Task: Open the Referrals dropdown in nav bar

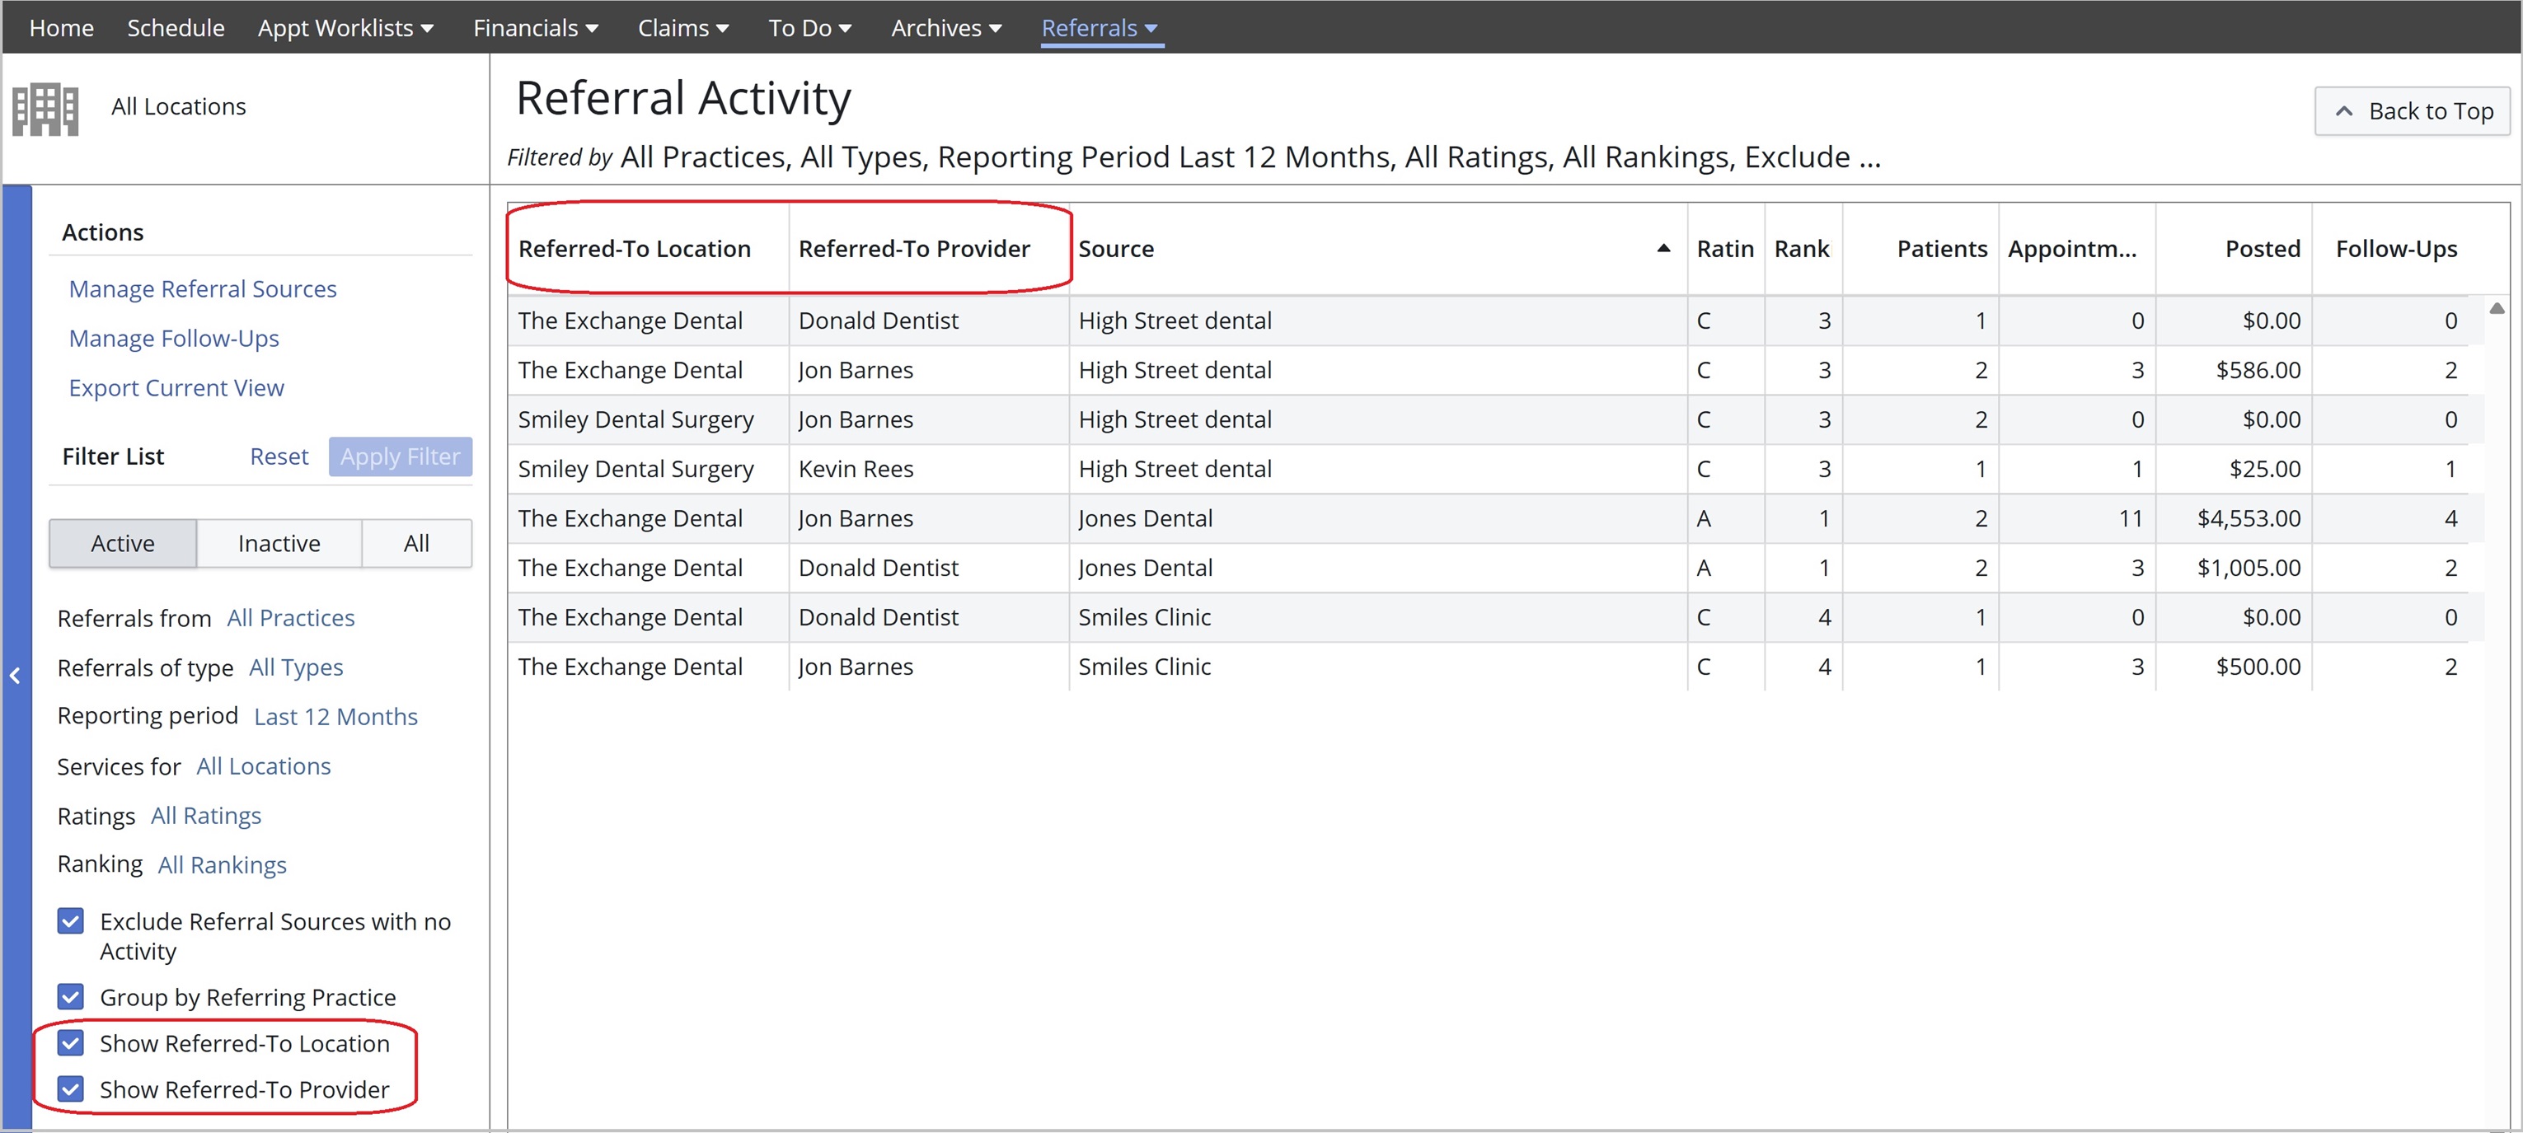Action: (x=1099, y=28)
